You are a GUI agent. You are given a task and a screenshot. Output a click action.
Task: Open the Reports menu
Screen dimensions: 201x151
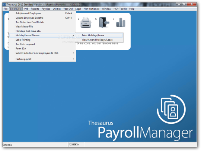point(35,9)
